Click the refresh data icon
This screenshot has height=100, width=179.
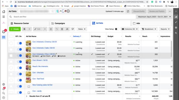(x=128, y=11)
